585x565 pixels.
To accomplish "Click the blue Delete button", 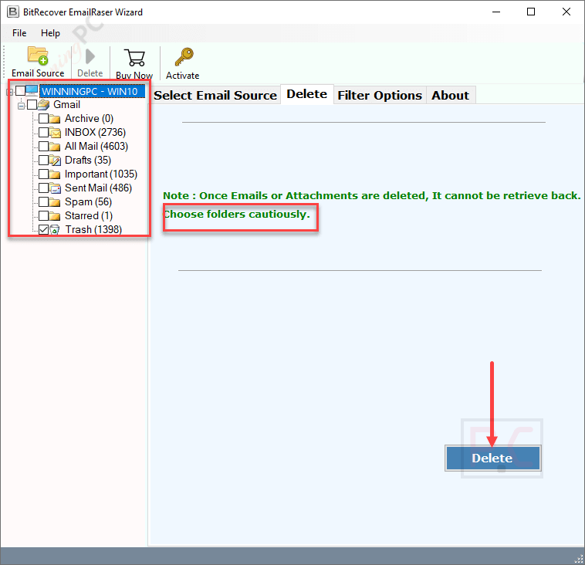I will [x=492, y=458].
